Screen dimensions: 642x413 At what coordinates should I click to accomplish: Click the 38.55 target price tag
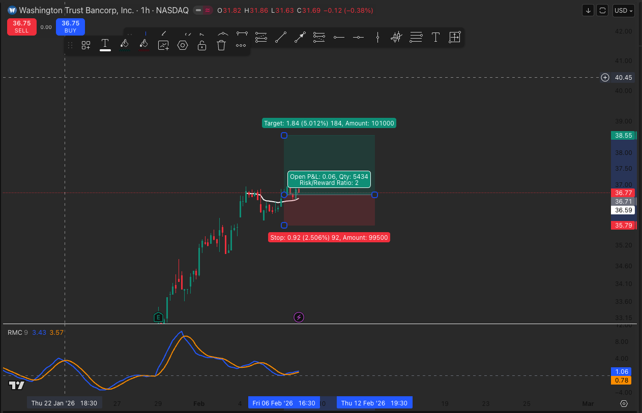coord(623,136)
